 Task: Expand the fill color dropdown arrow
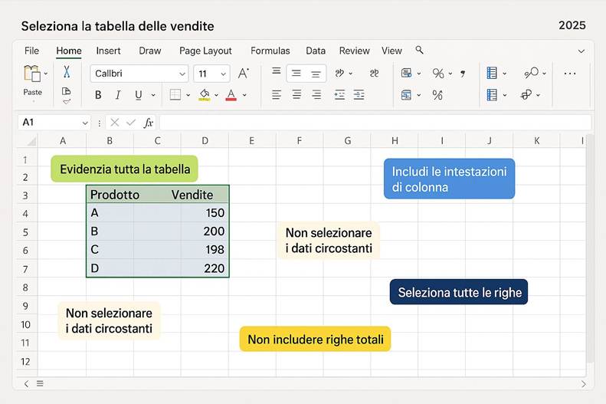click(216, 95)
